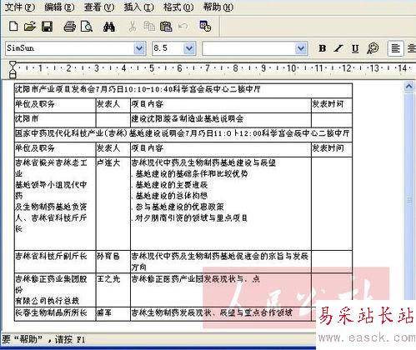This screenshot has height=350, width=416.
Task: Click the ruler at mark 5
Action: [152, 68]
